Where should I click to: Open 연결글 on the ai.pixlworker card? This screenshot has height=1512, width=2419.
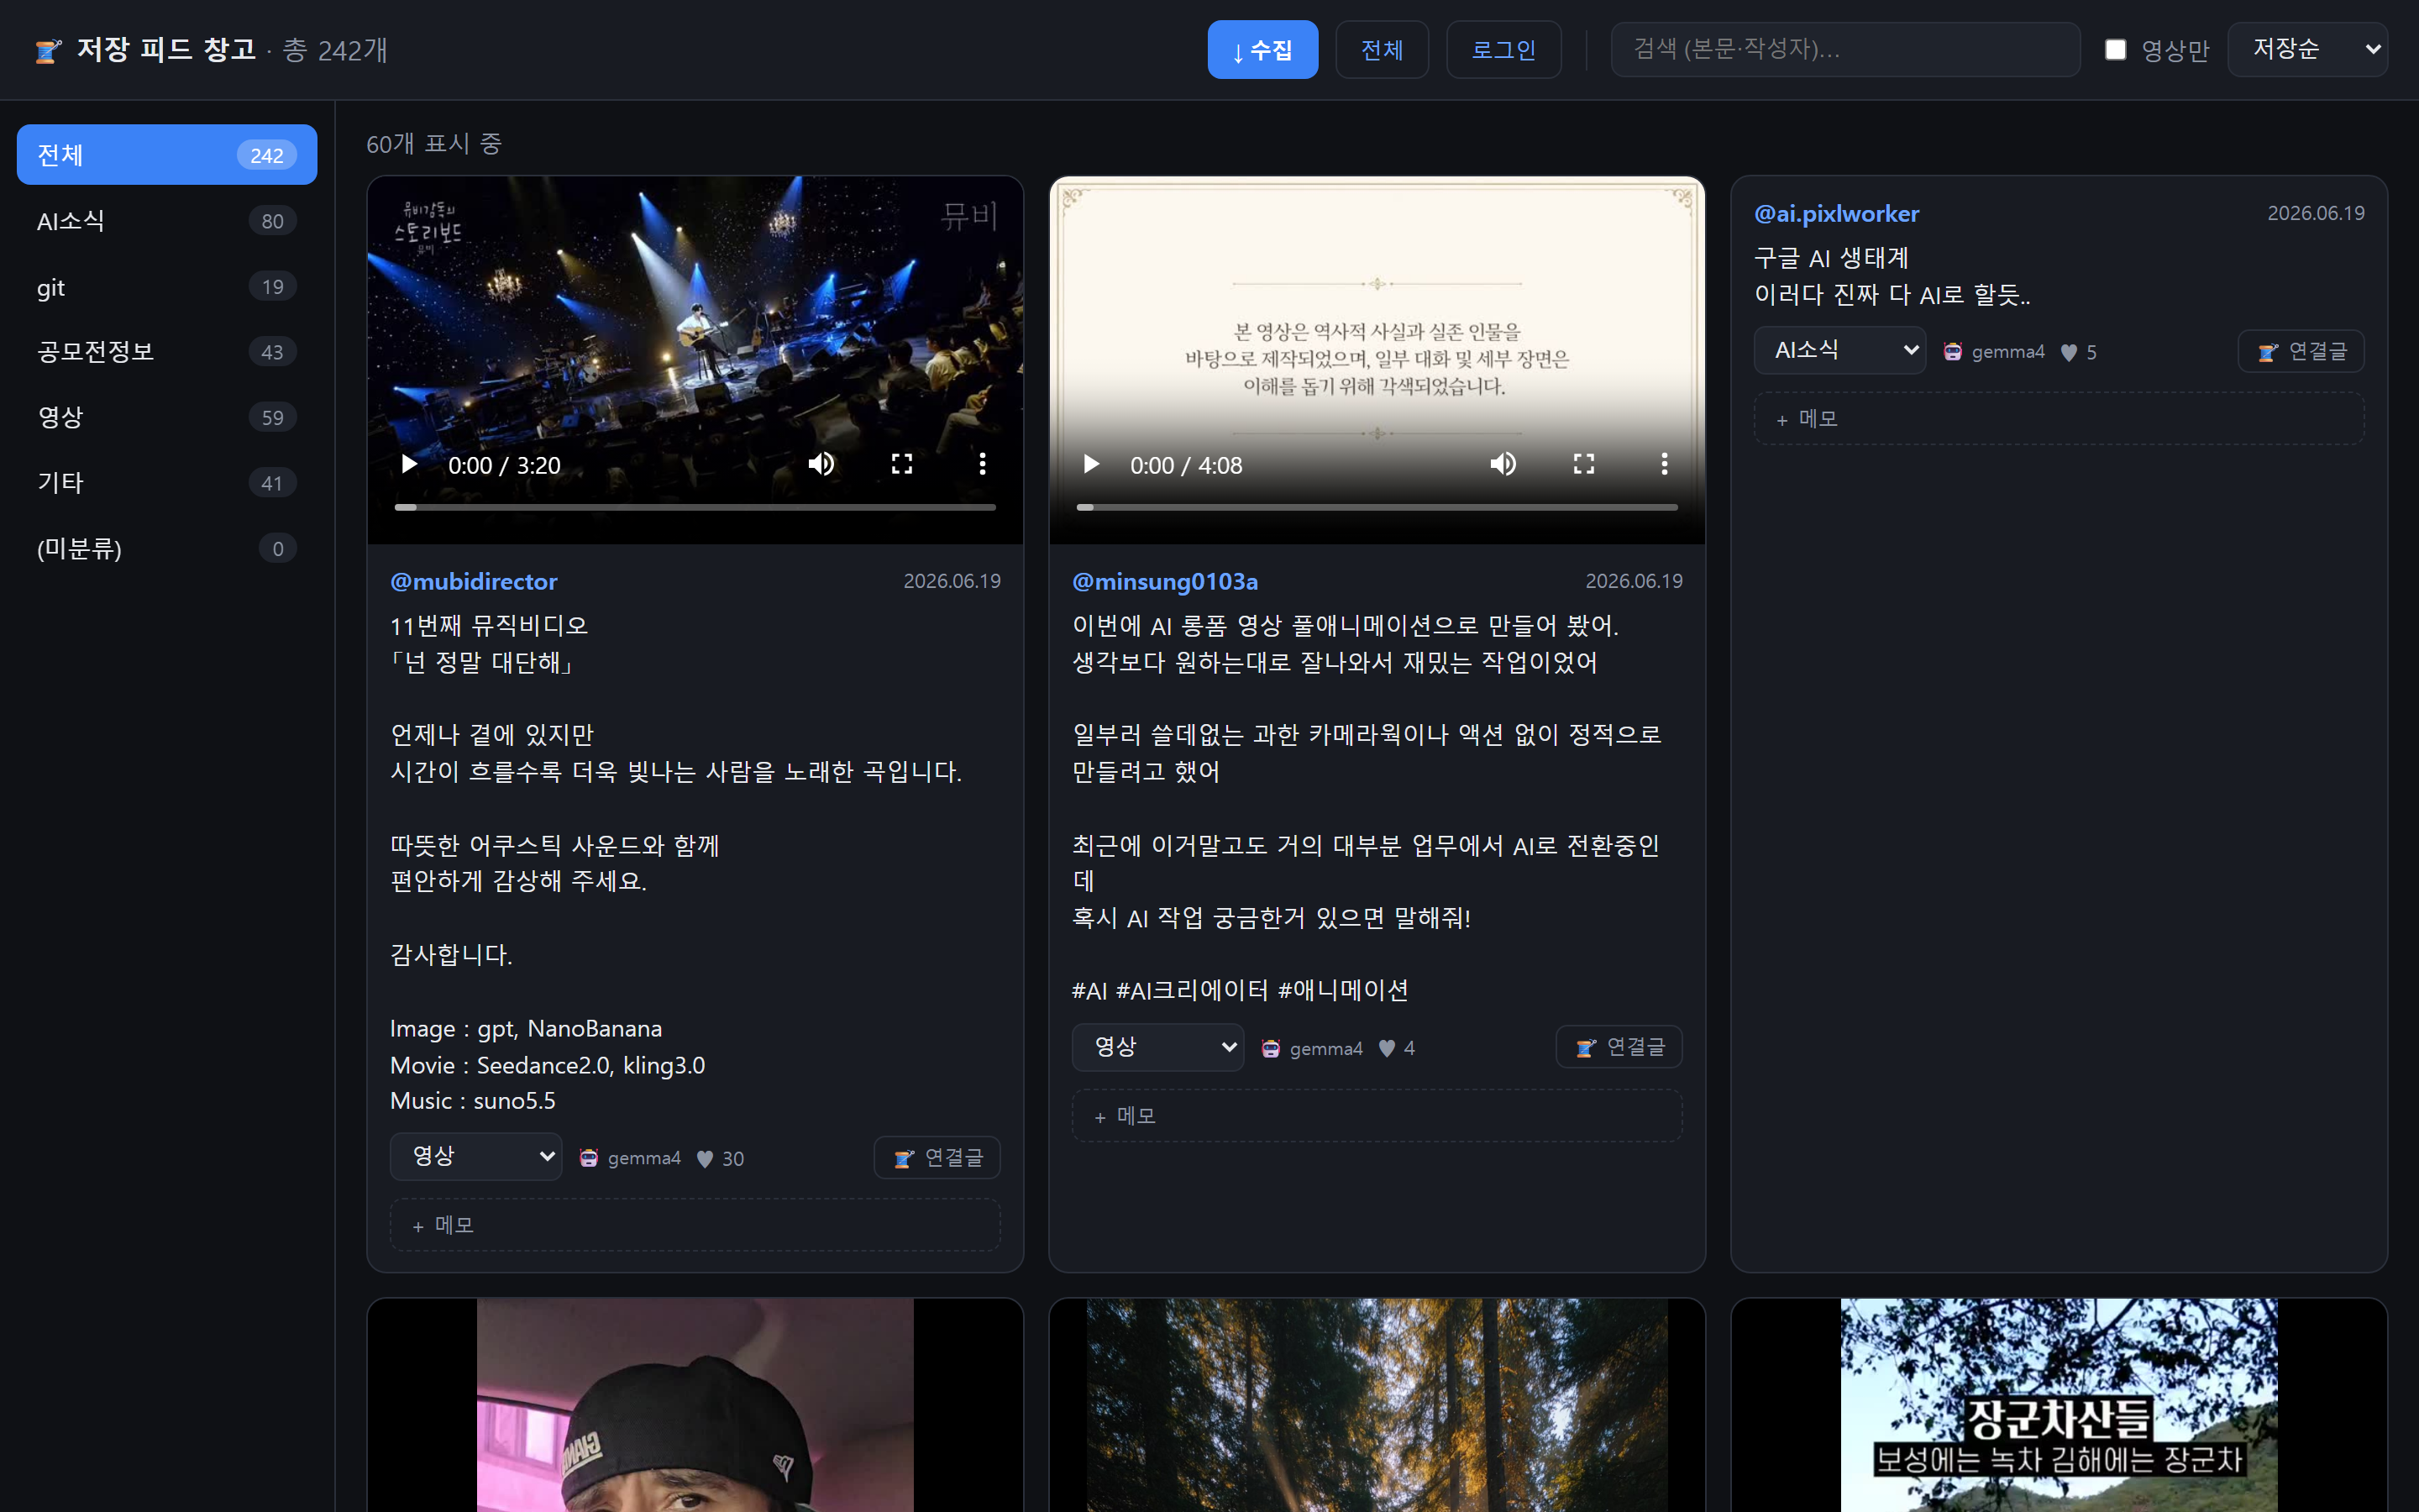coord(2301,351)
